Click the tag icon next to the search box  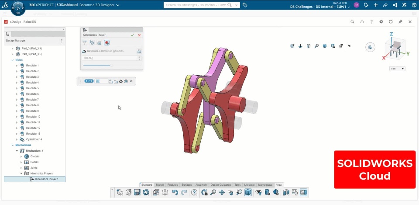(244, 5)
